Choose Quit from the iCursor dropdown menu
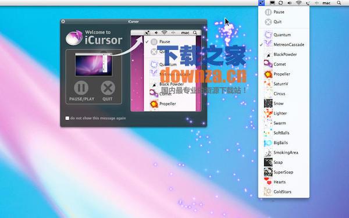The height and width of the screenshot is (218, 349). 284,22
